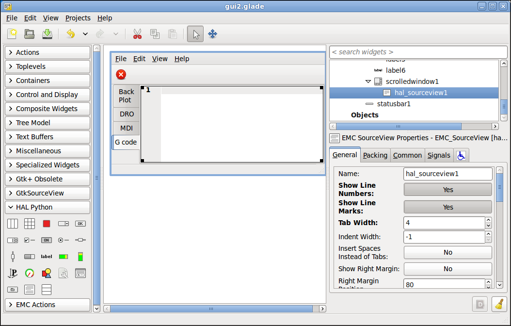Clear properties with the broom icon

(x=499, y=304)
